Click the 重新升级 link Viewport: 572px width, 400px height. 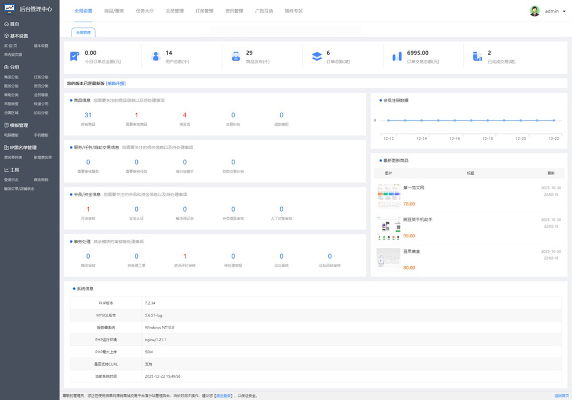pos(116,84)
